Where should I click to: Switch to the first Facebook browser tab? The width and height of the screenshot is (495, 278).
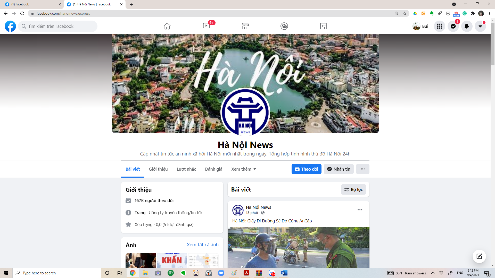pos(32,4)
